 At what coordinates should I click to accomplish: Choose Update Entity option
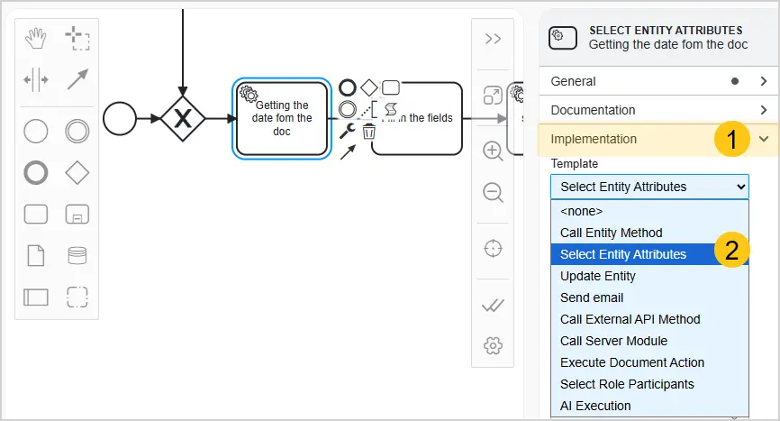coord(649,276)
